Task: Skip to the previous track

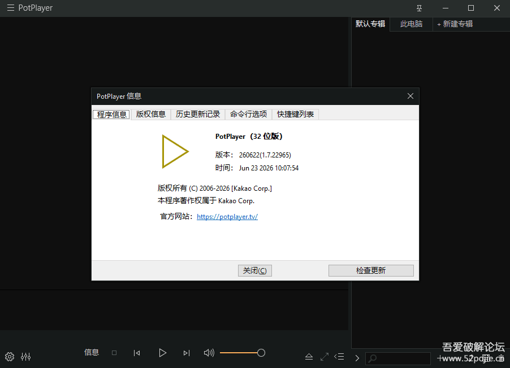Action: pos(137,353)
